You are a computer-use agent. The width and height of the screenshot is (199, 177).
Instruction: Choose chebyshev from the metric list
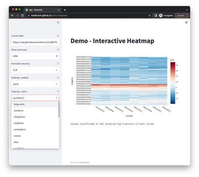[x=35, y=117]
